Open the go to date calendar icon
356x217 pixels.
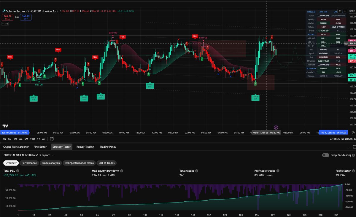(52, 139)
